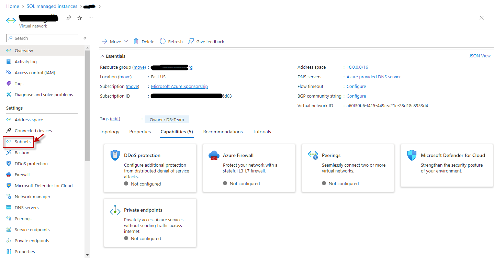Click Configure link for BGP community string
Screen dimensions: 494x258
(356, 96)
